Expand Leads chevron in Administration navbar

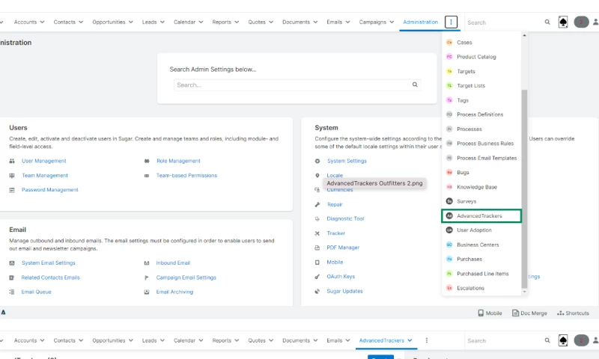(162, 22)
